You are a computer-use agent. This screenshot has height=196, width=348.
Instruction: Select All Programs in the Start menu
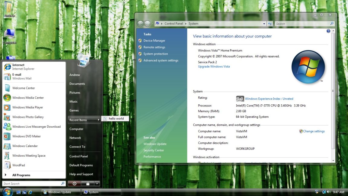(x=21, y=175)
